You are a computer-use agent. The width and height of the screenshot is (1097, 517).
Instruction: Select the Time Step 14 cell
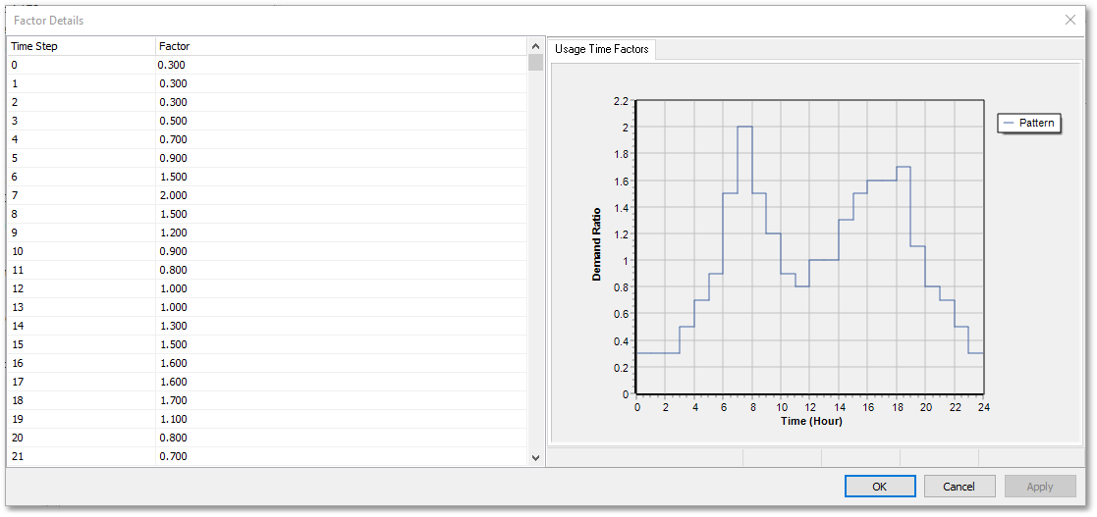coord(82,326)
